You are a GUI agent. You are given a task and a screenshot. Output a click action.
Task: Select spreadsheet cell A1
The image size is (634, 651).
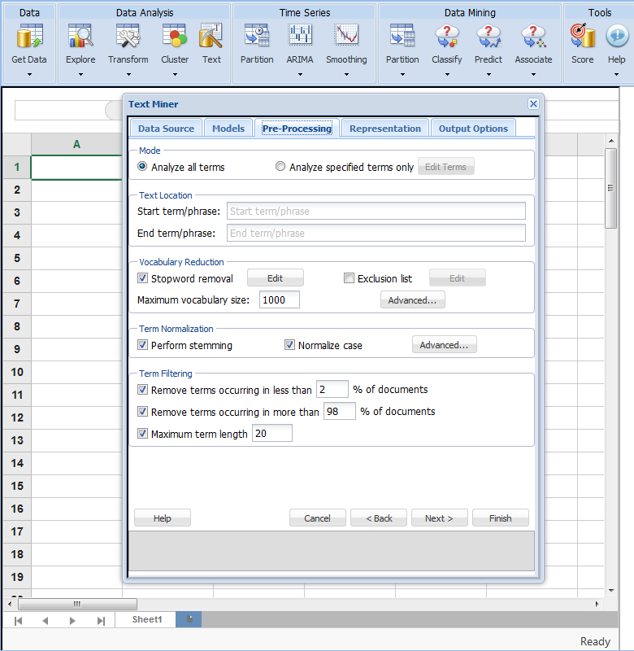pos(76,168)
